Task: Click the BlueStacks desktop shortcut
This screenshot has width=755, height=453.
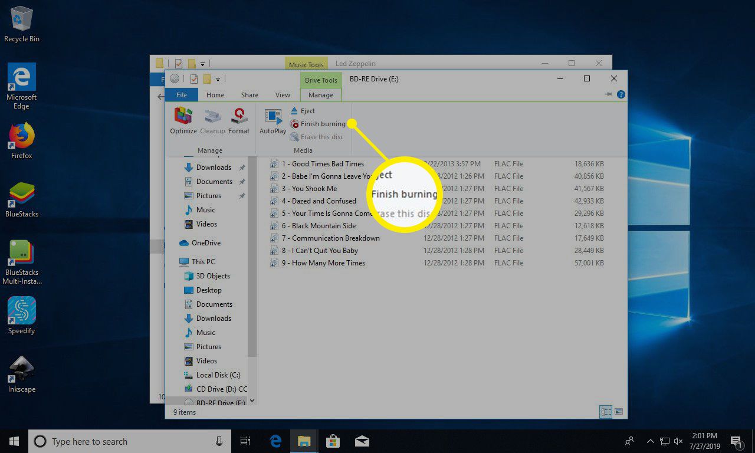Action: tap(22, 199)
